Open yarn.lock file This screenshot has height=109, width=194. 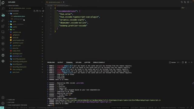pos(16,72)
